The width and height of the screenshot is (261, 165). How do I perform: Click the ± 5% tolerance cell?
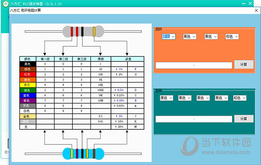coord(119,116)
